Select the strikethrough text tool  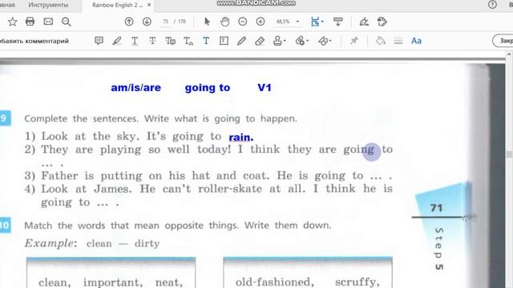(152, 41)
